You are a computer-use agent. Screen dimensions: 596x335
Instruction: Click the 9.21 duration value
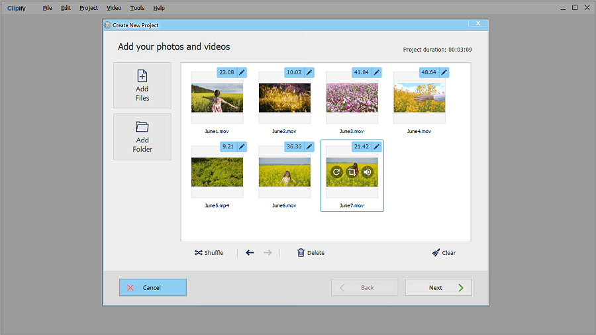[228, 146]
